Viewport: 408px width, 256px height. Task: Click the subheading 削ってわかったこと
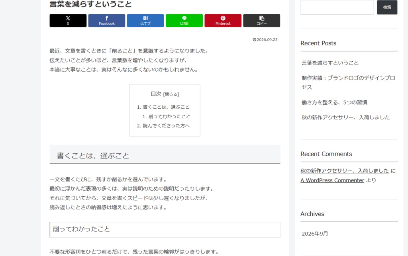81,229
